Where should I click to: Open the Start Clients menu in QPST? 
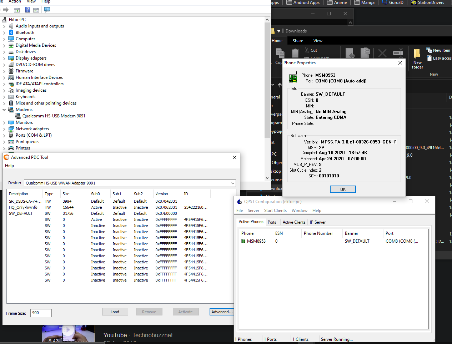coord(275,211)
